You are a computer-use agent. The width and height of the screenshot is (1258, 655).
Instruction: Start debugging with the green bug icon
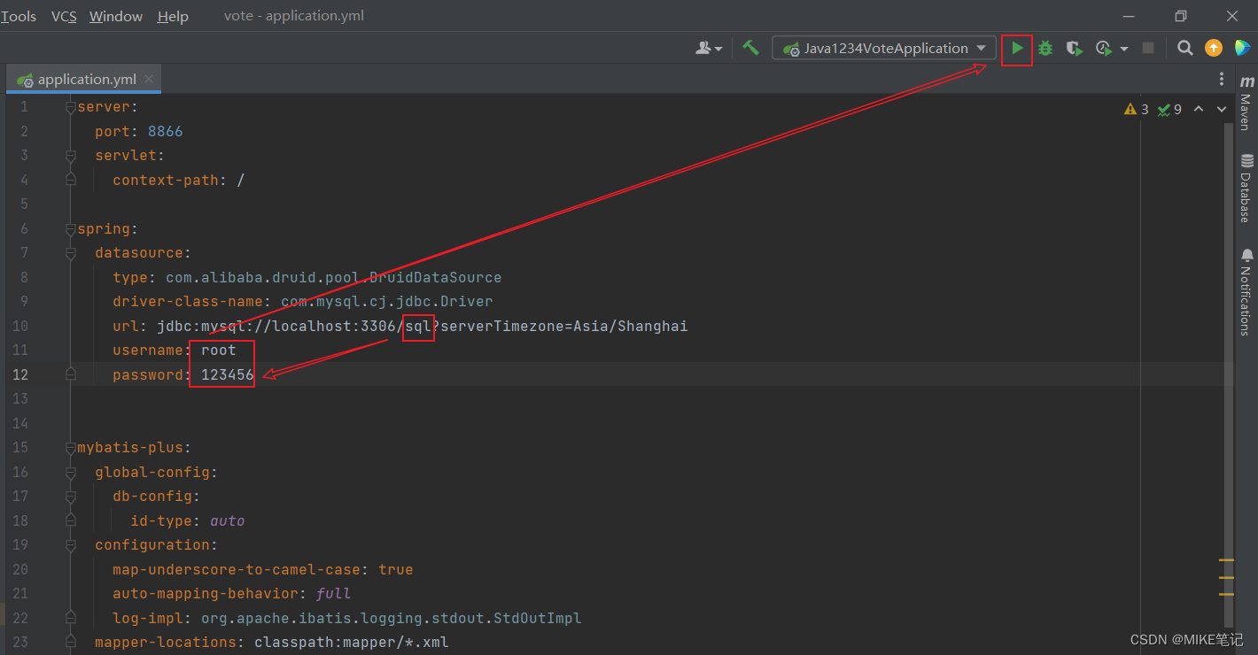[1045, 48]
